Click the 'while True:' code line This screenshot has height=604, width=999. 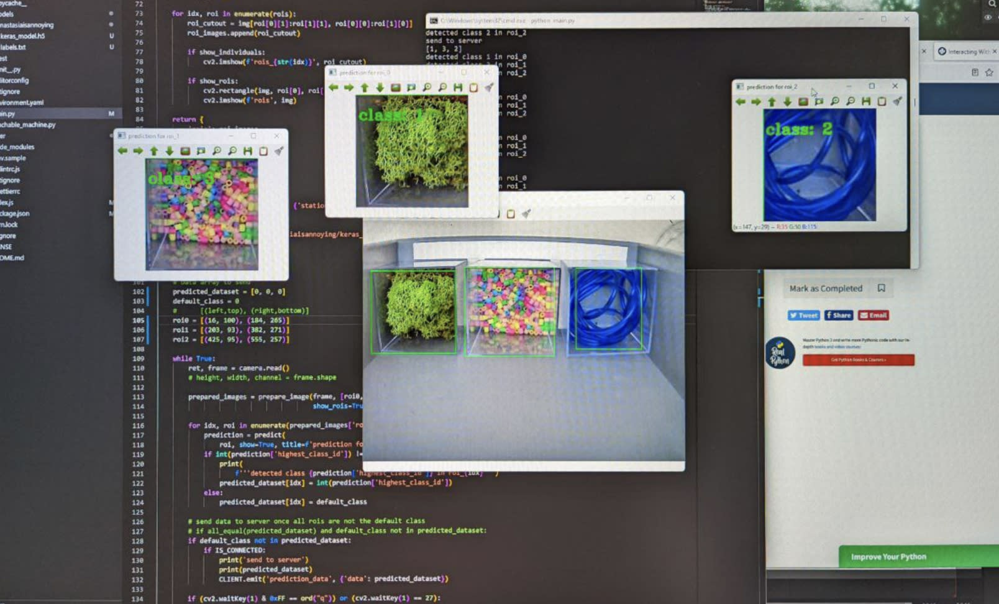194,359
